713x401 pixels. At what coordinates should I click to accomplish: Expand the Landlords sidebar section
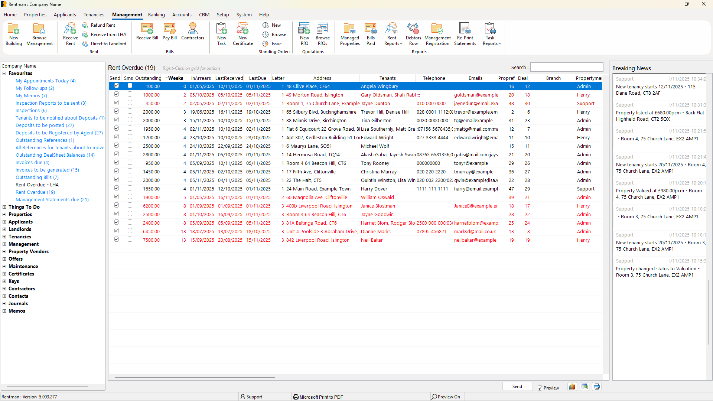pyautogui.click(x=4, y=229)
